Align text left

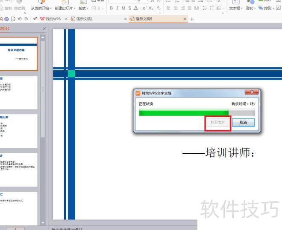pos(168,8)
